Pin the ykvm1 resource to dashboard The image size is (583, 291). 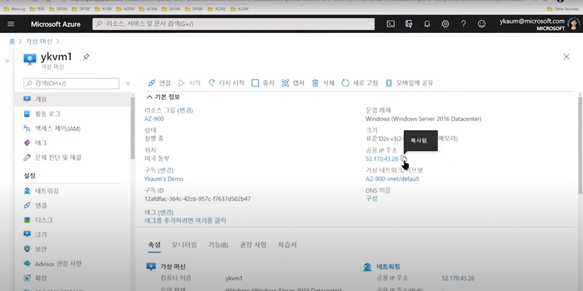[86, 57]
